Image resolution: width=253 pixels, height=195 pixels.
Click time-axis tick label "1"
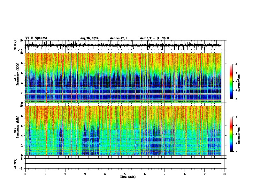point(45,174)
